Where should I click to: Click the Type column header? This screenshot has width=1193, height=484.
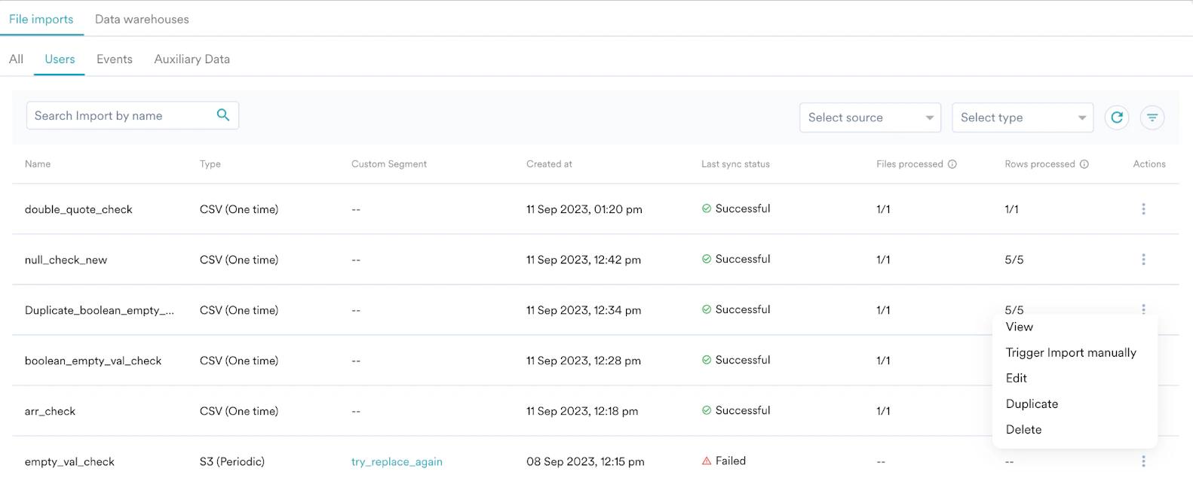(x=210, y=164)
